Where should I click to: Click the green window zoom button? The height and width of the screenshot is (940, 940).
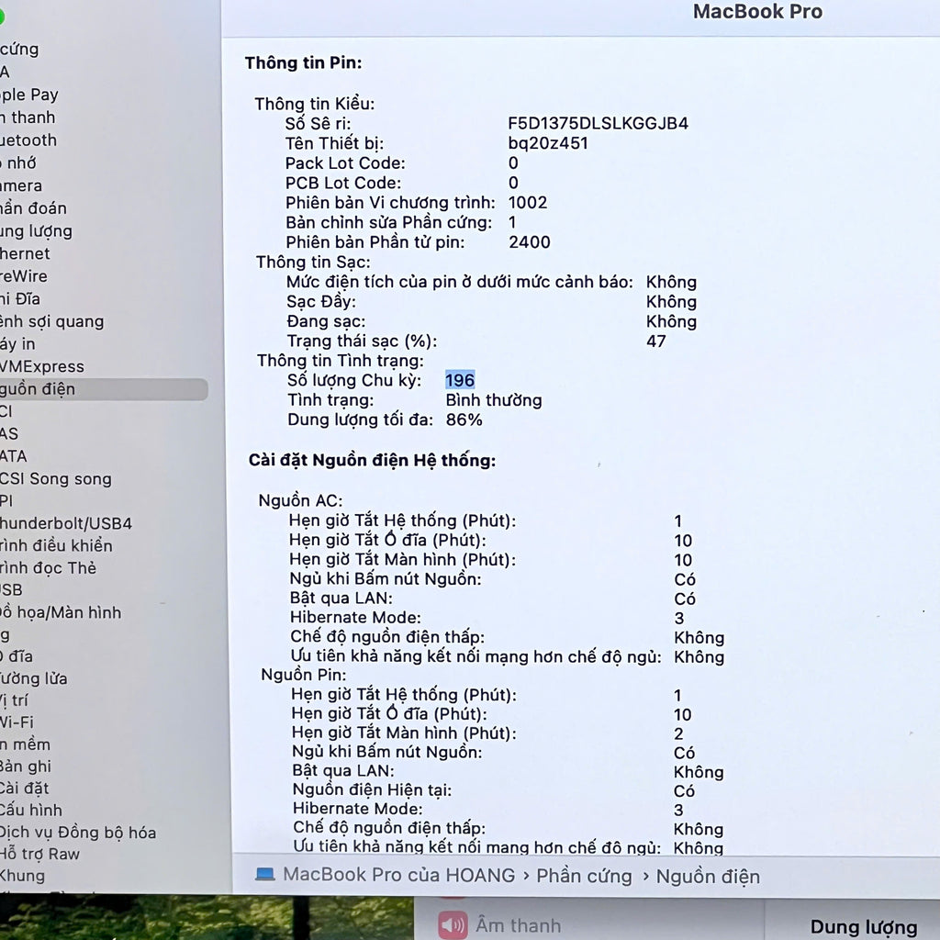pos(1,17)
